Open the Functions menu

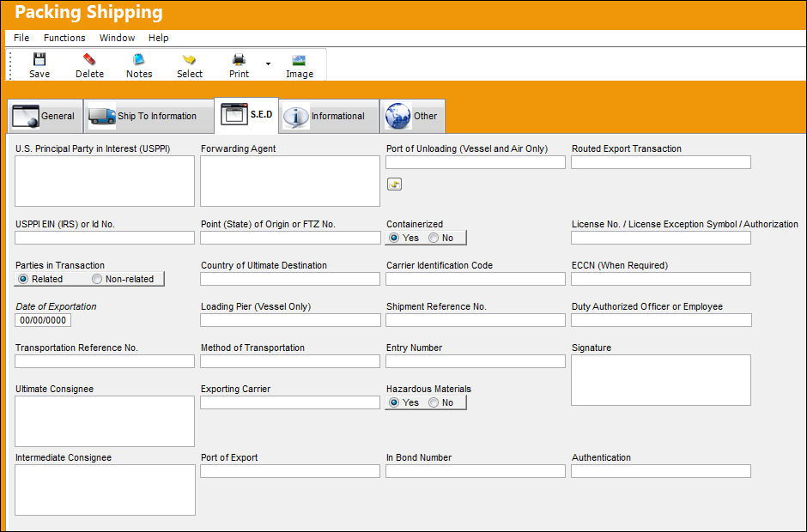[x=64, y=38]
